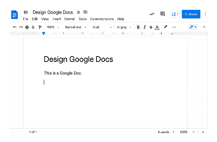This screenshot has width=217, height=142.
Task: Toggle italic formatting
Action: pyautogui.click(x=145, y=27)
